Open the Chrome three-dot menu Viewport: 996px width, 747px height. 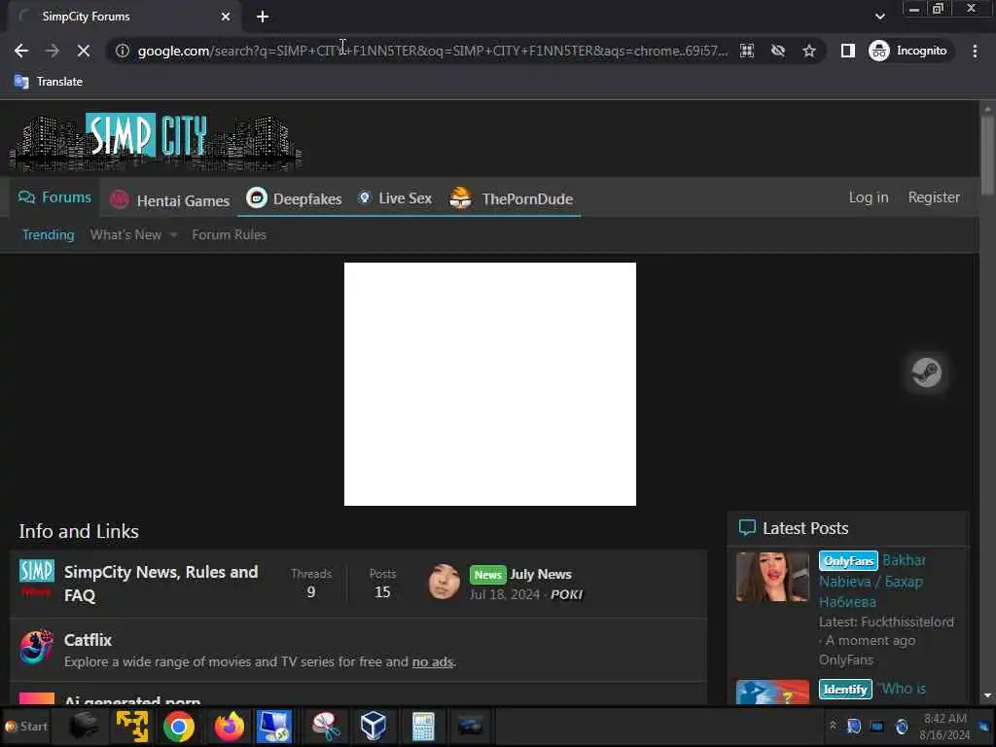pyautogui.click(x=975, y=51)
